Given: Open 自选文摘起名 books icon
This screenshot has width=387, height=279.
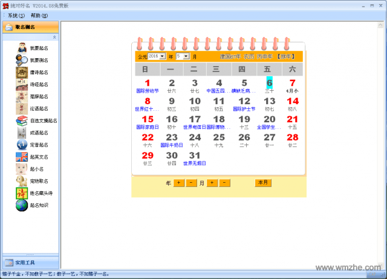Looking at the screenshot, I should [x=22, y=120].
